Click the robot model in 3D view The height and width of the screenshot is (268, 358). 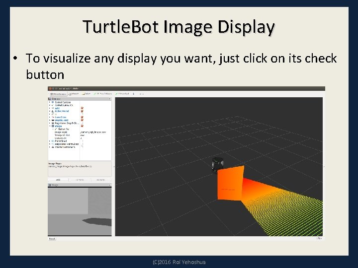coord(217,165)
